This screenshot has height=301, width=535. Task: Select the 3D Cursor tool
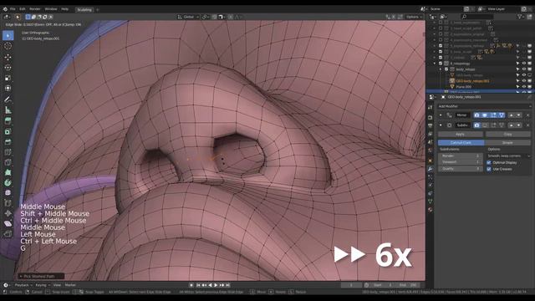[x=8, y=46]
